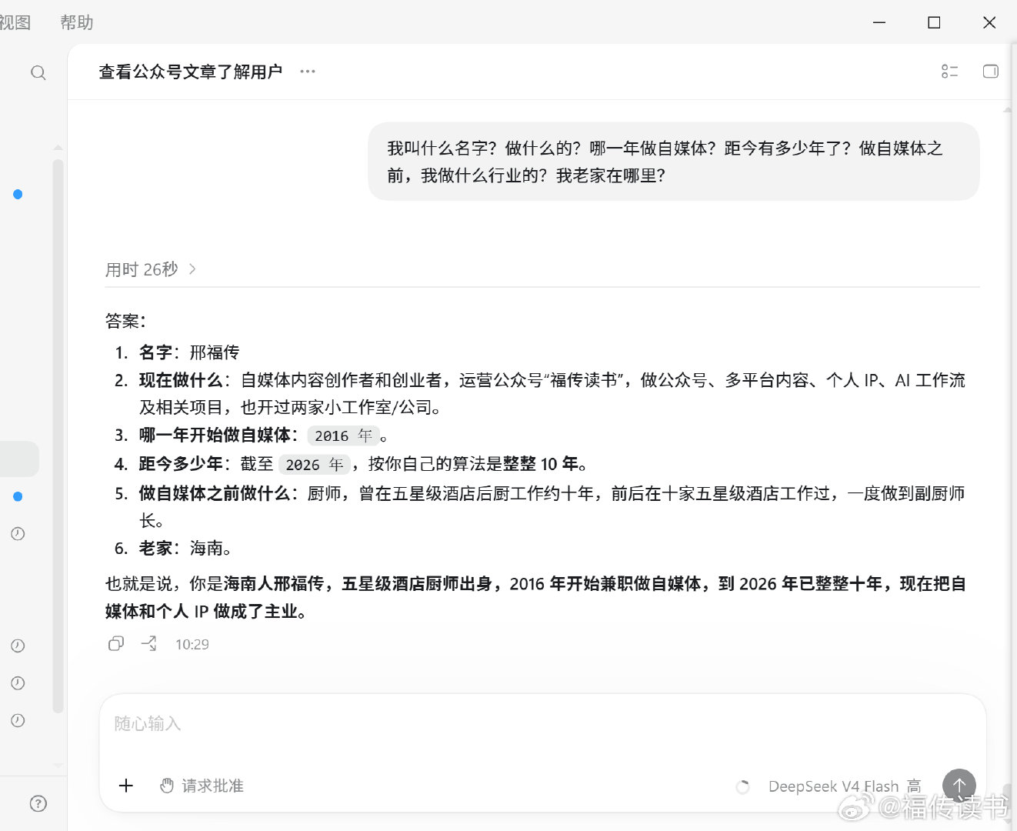Minimize the application window
The image size is (1017, 831).
pyautogui.click(x=880, y=23)
